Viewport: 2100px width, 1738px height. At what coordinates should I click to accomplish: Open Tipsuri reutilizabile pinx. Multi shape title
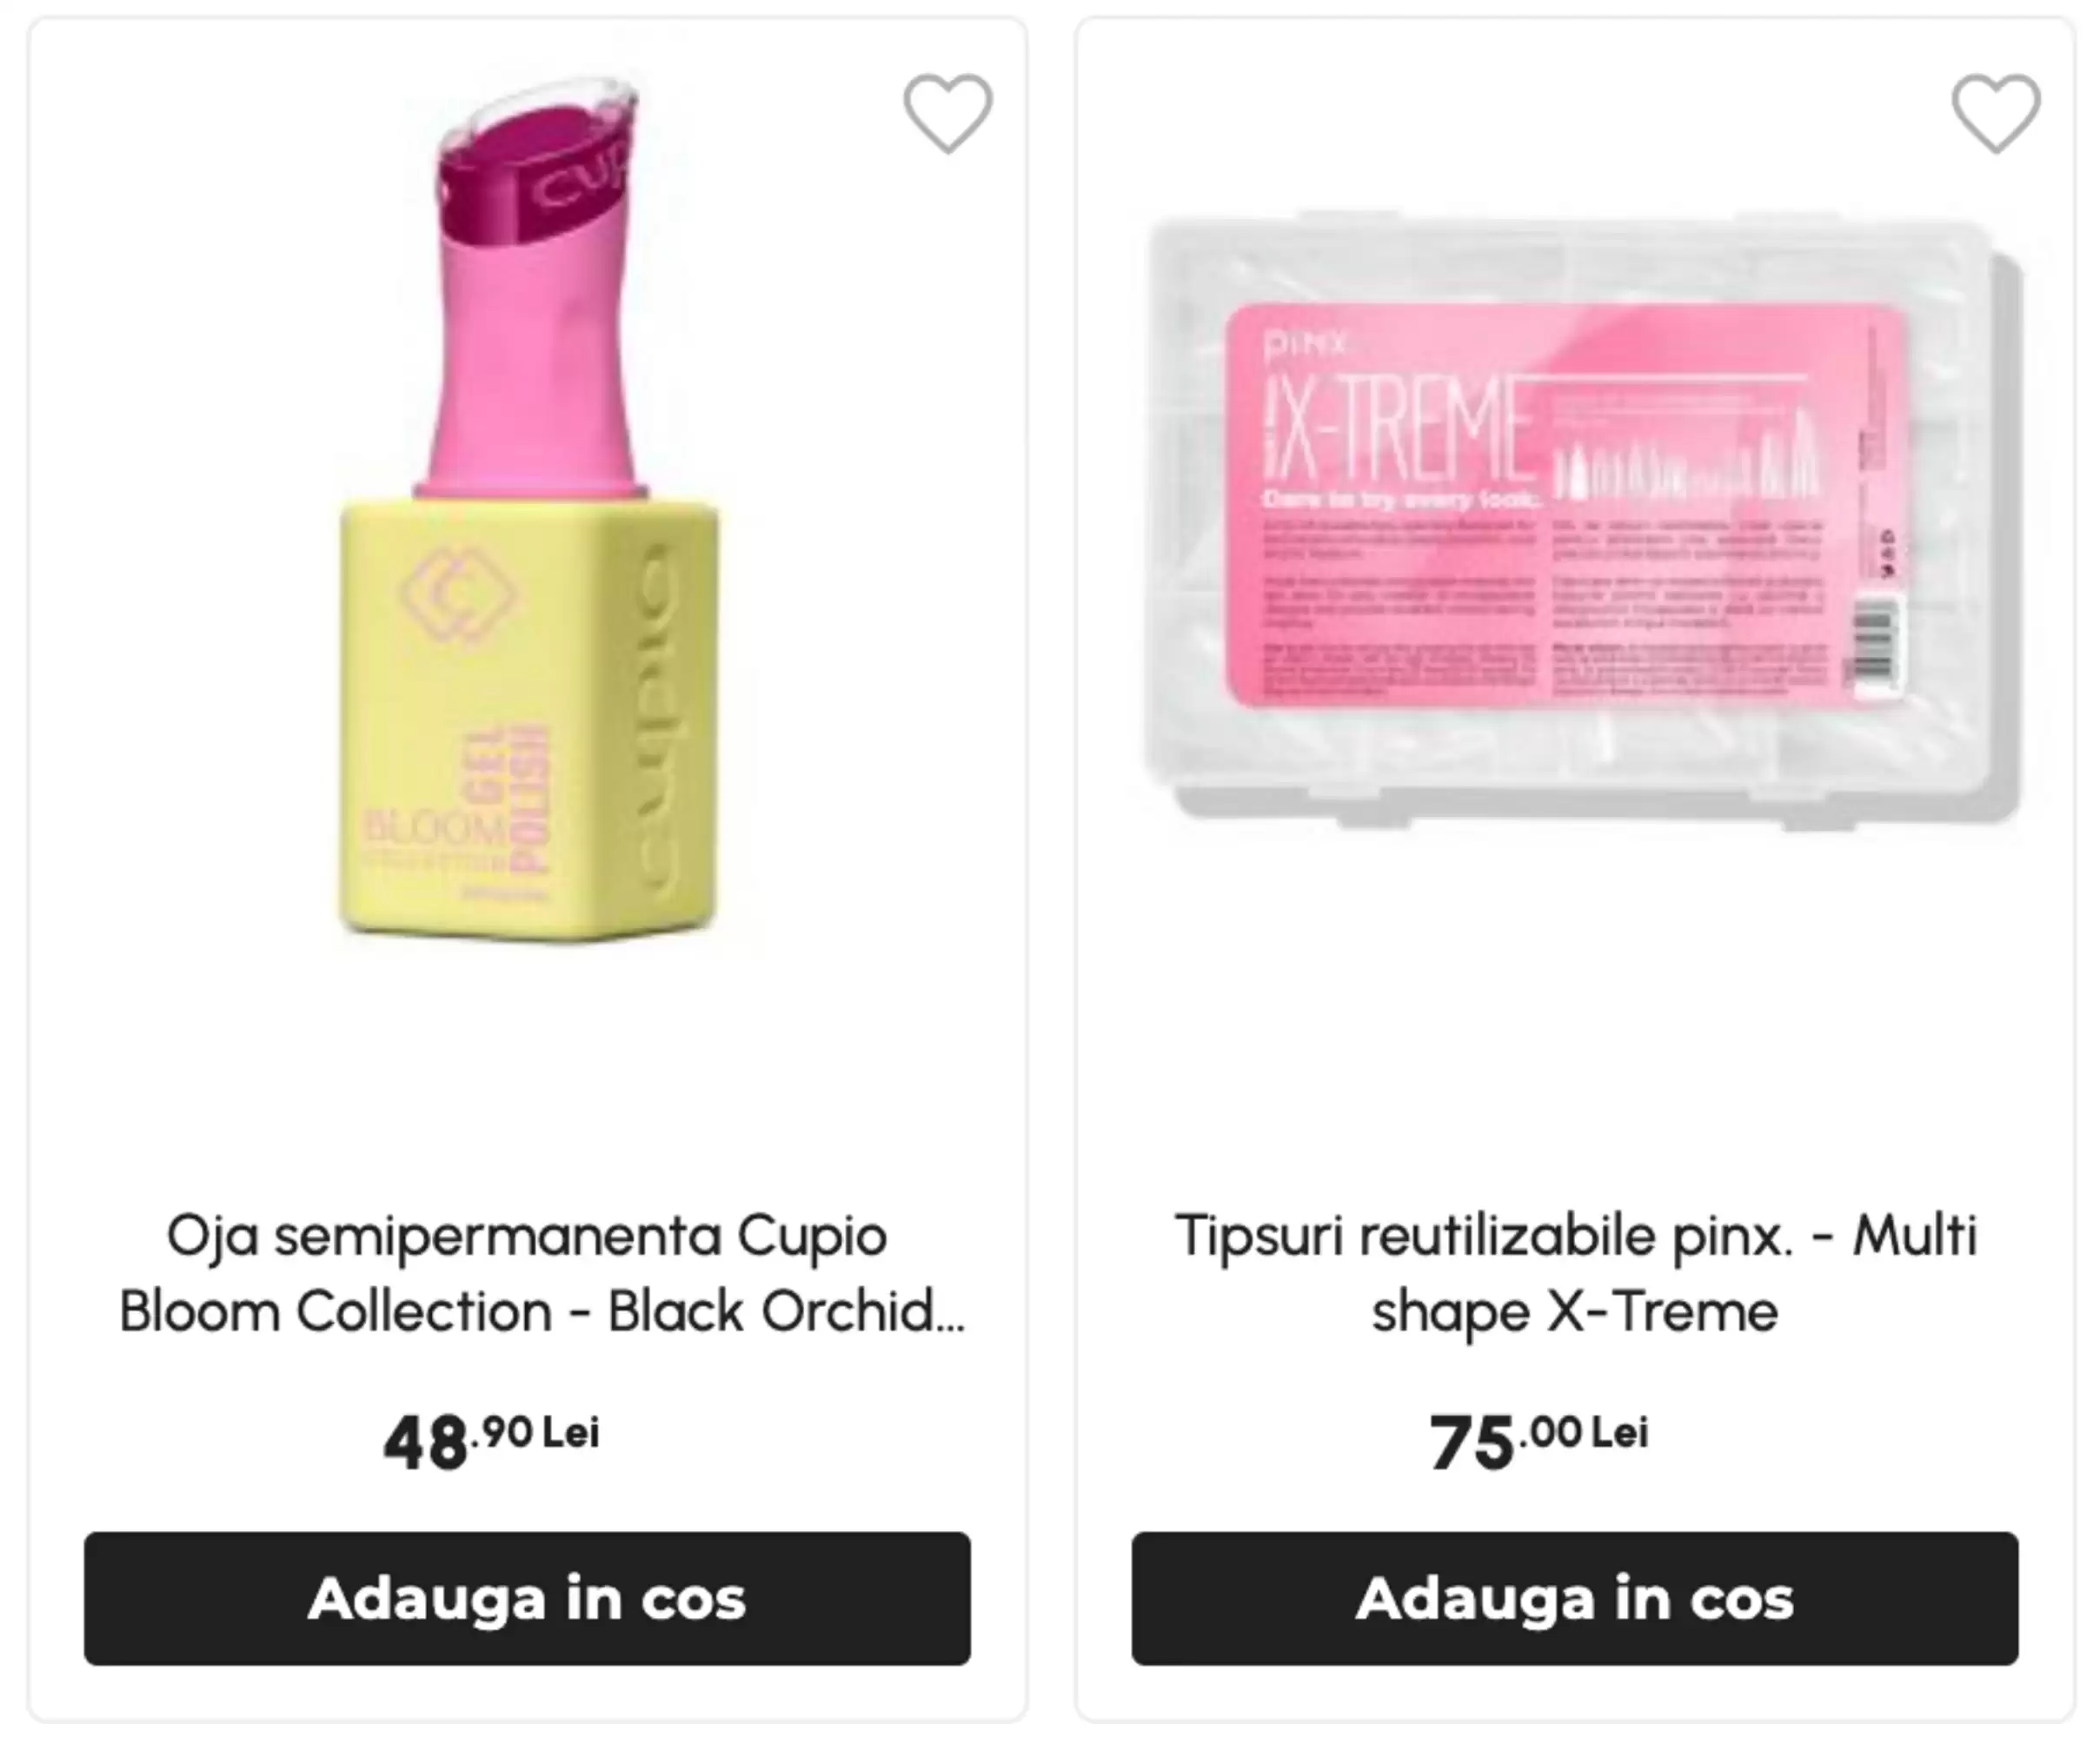[1576, 1273]
